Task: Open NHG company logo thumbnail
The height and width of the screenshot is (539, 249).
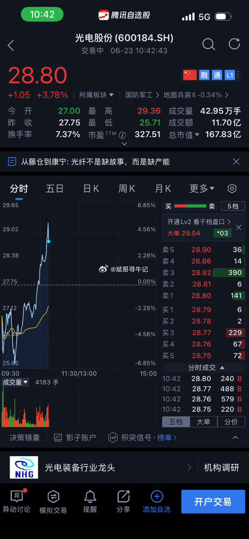Action: point(24,468)
